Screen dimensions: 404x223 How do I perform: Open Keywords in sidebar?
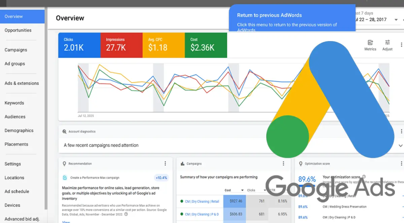coord(14,103)
